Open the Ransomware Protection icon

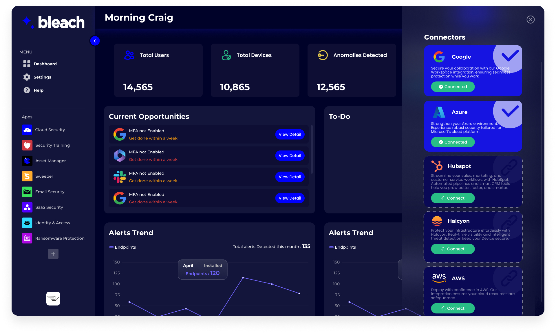[x=27, y=238]
